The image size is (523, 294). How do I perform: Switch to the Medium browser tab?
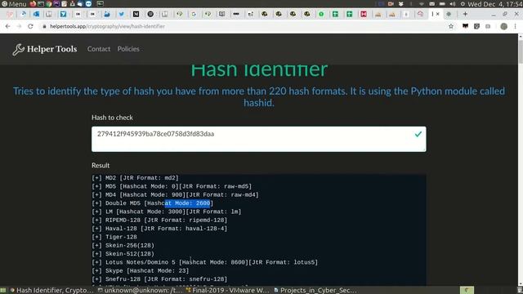(x=136, y=14)
